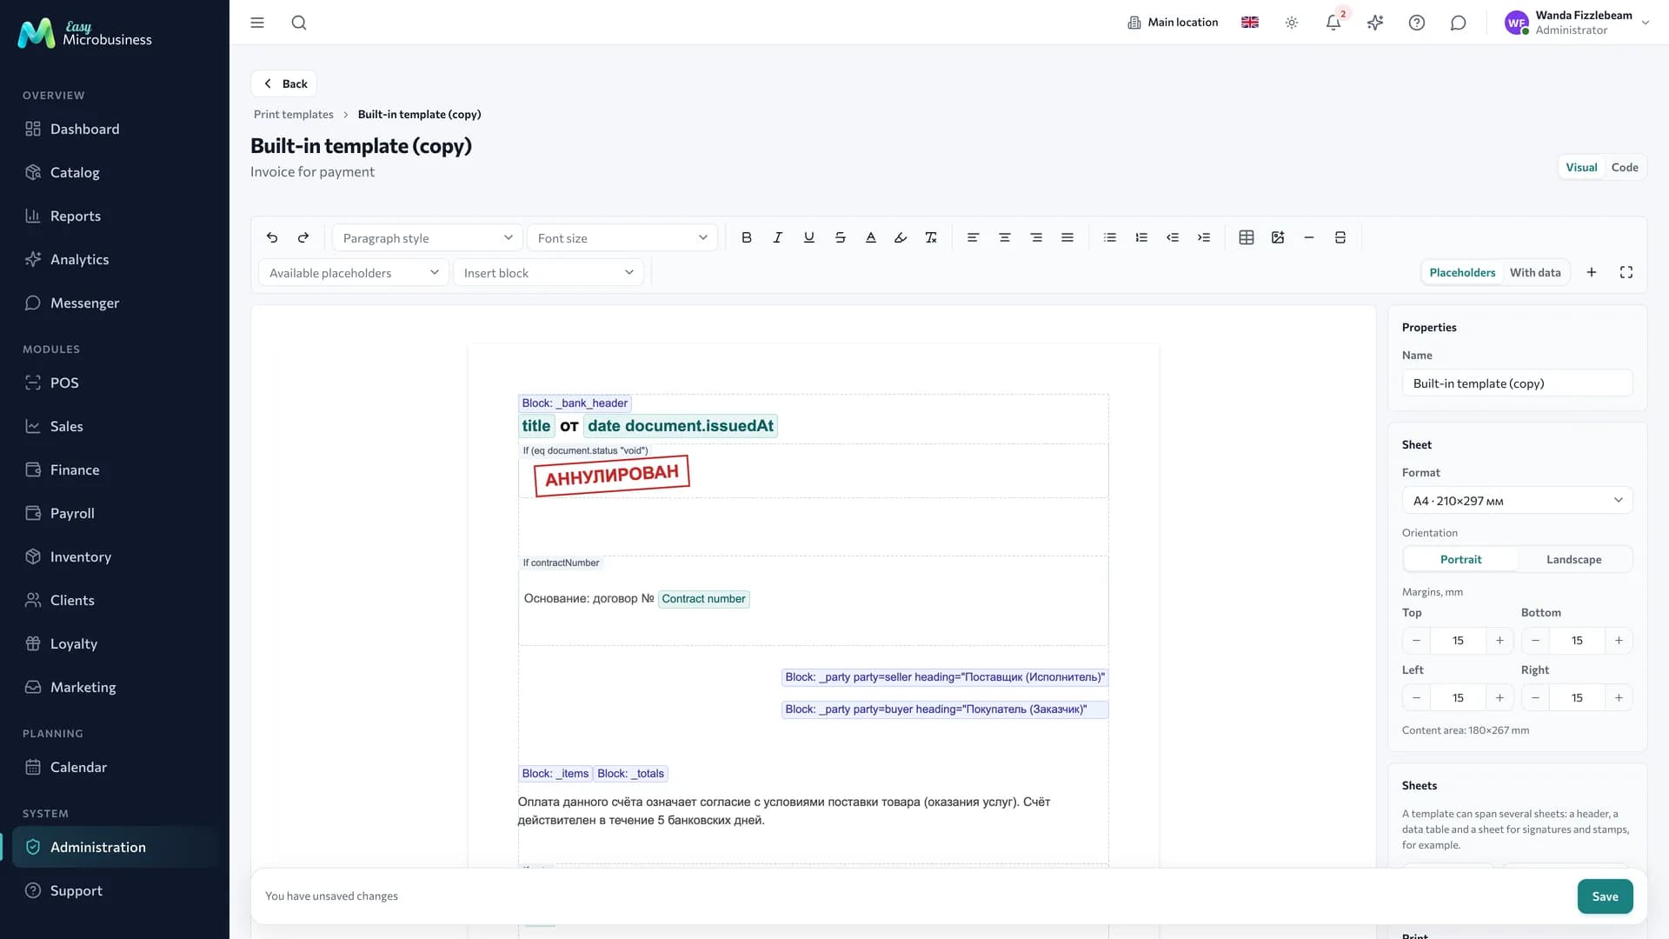Align text center
The width and height of the screenshot is (1669, 939).
1004,237
